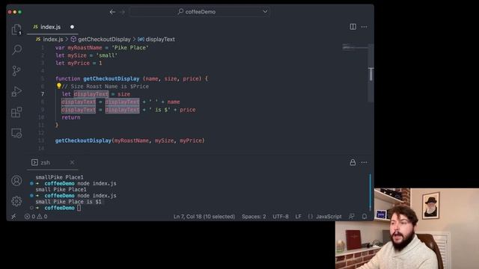Image resolution: width=479 pixels, height=269 pixels.
Task: Open the Run and Debug view
Action: [16, 91]
